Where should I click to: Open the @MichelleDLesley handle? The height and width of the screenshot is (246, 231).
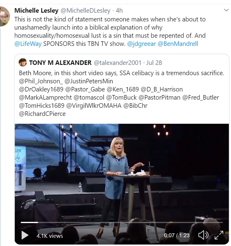(85, 11)
